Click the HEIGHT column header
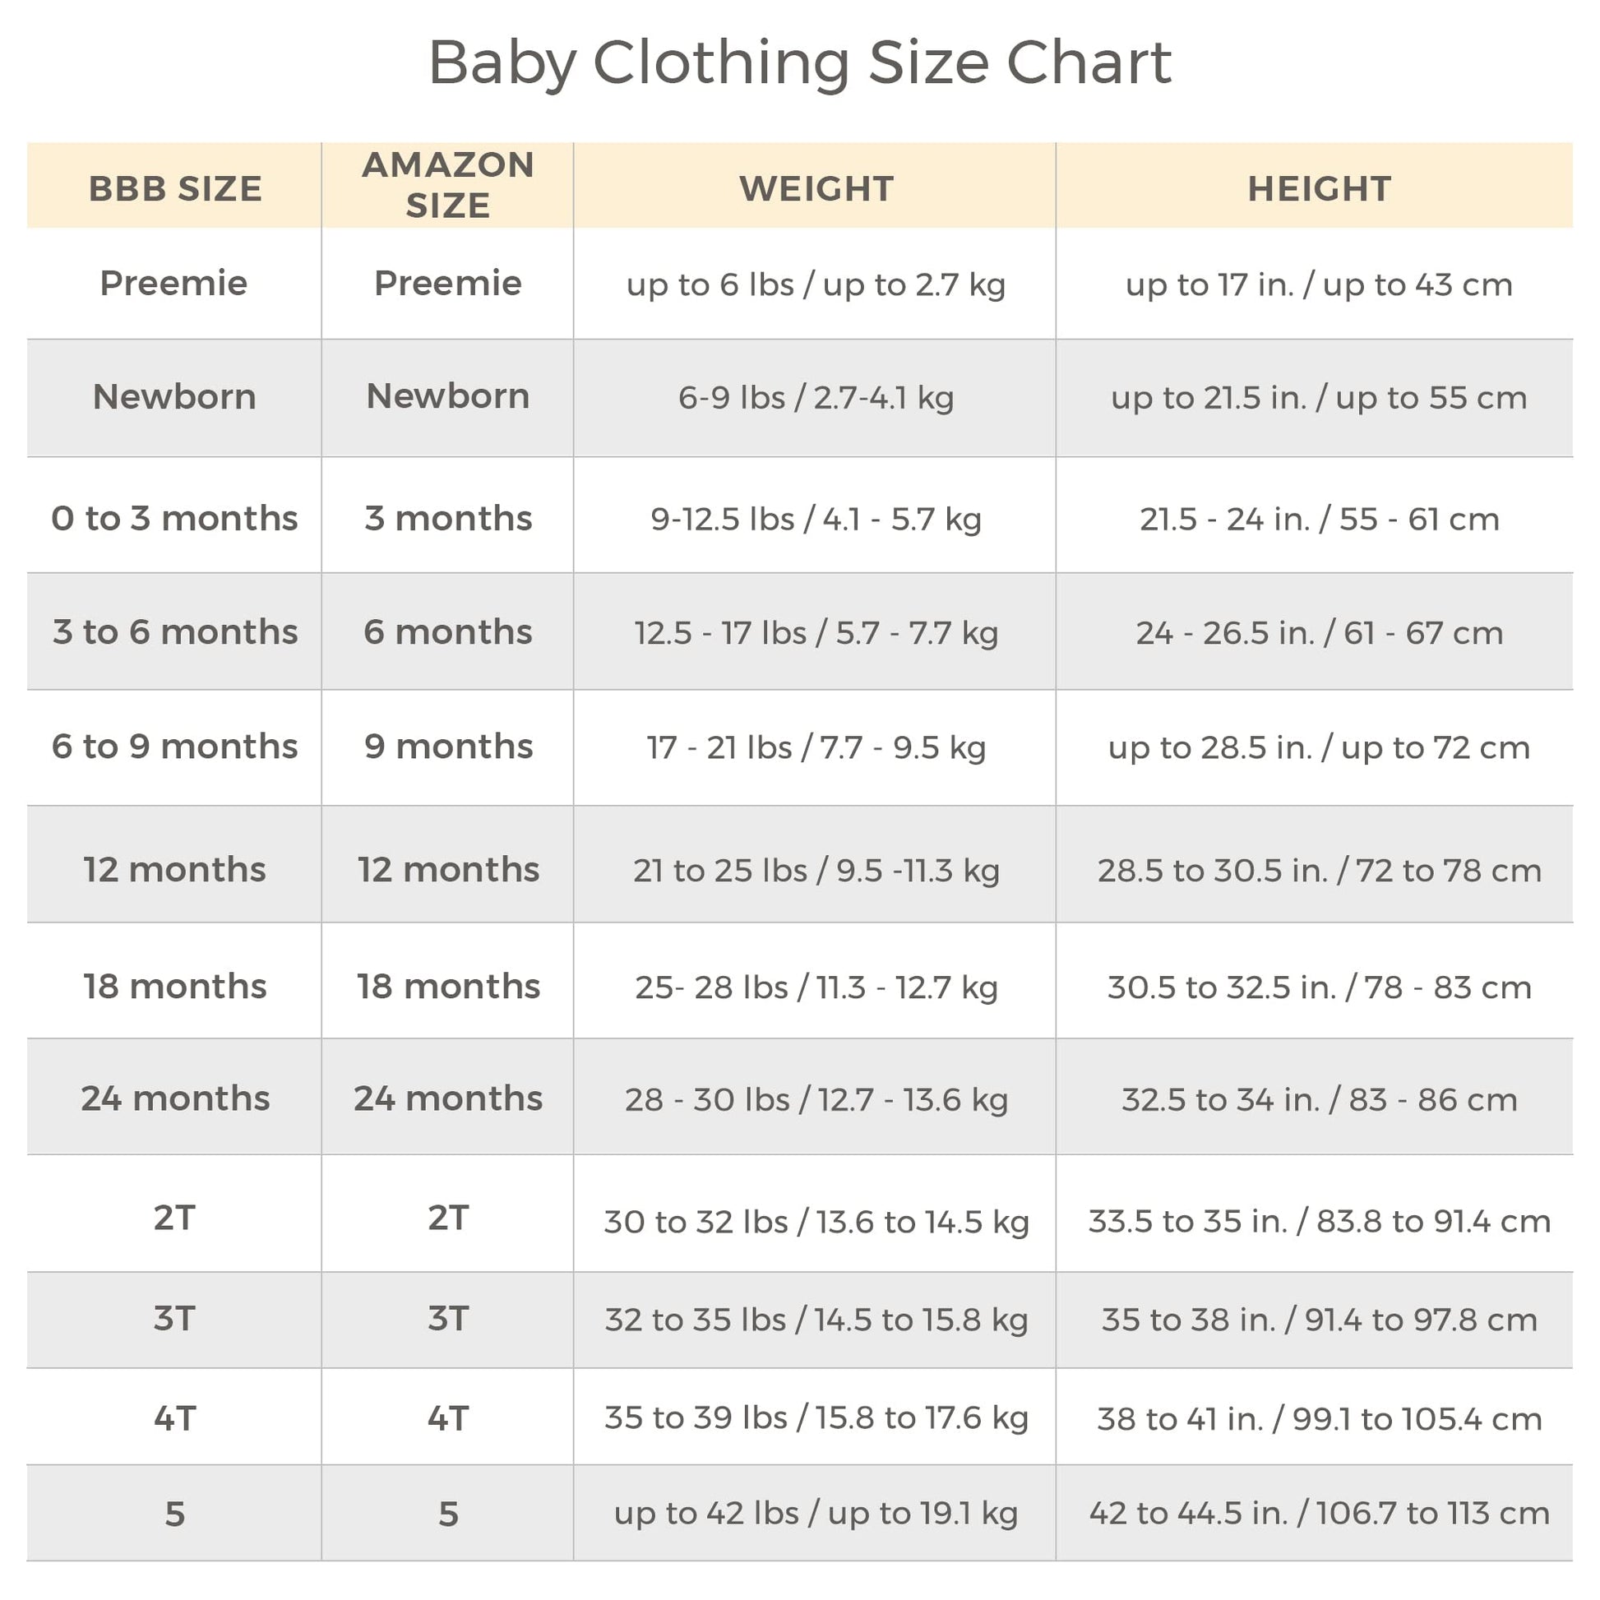Viewport: 1600px width, 1600px height. coord(1319,189)
